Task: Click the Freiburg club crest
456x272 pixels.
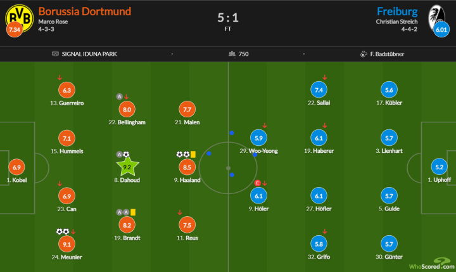Action: tap(436, 15)
